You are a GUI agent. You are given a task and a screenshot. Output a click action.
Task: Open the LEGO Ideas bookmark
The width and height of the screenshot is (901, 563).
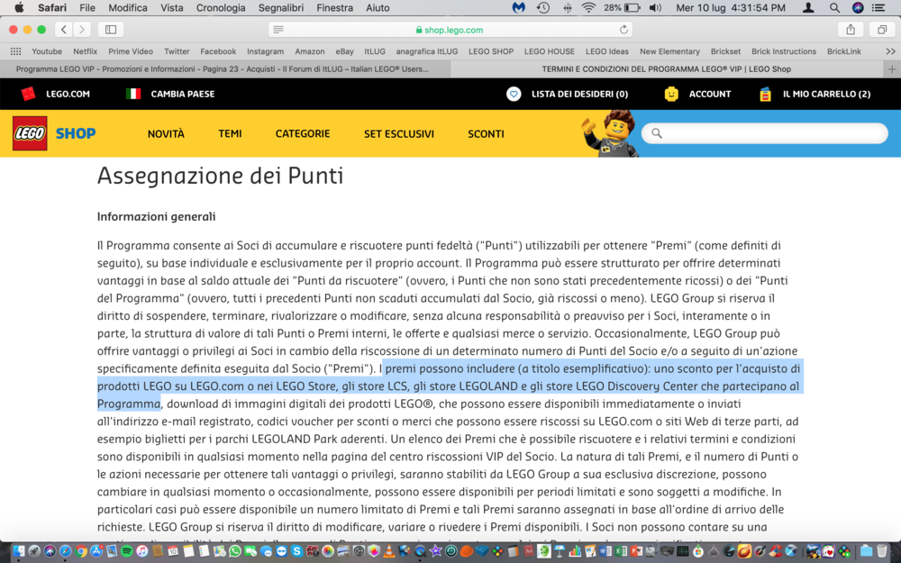click(607, 51)
